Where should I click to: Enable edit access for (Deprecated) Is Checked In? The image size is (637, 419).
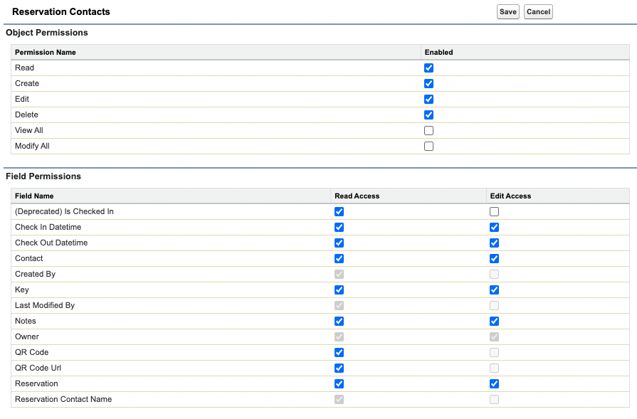click(494, 212)
